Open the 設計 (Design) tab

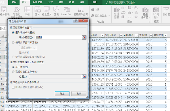click(x=95, y=2)
